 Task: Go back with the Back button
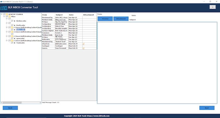(10, 108)
